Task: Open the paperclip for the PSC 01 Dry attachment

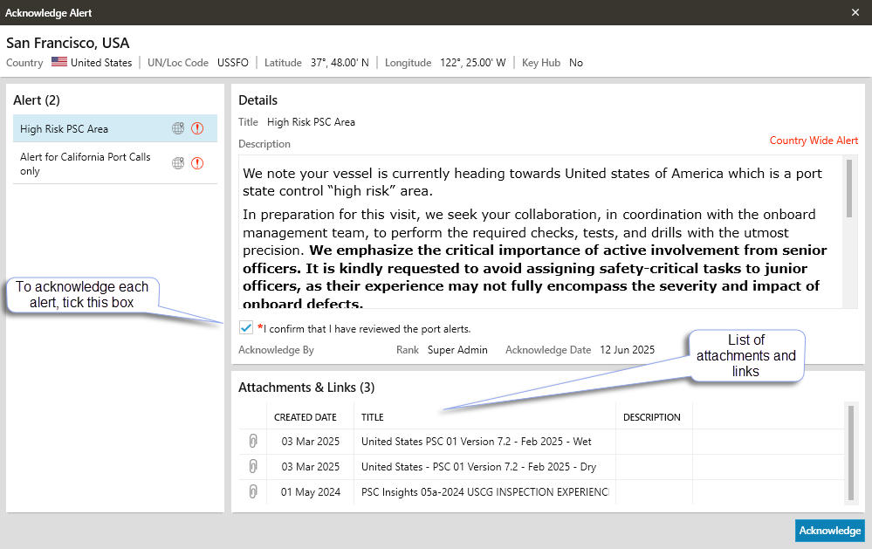Action: 253,466
